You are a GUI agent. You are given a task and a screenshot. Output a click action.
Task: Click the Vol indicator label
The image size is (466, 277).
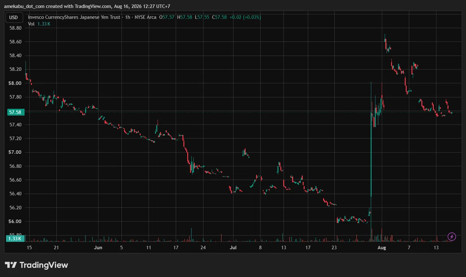point(31,24)
